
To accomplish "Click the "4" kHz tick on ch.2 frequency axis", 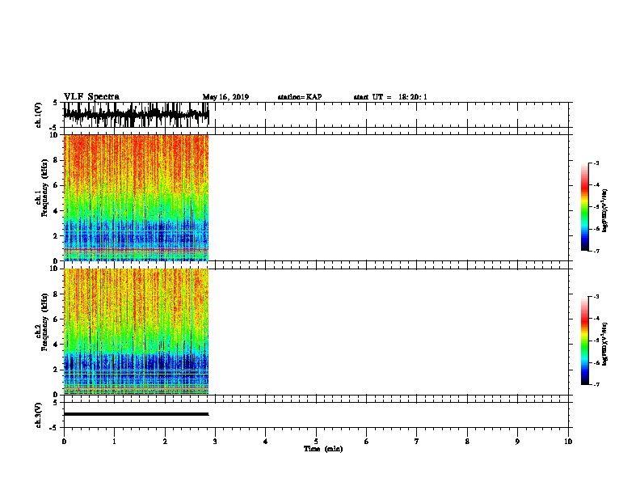I will click(56, 345).
